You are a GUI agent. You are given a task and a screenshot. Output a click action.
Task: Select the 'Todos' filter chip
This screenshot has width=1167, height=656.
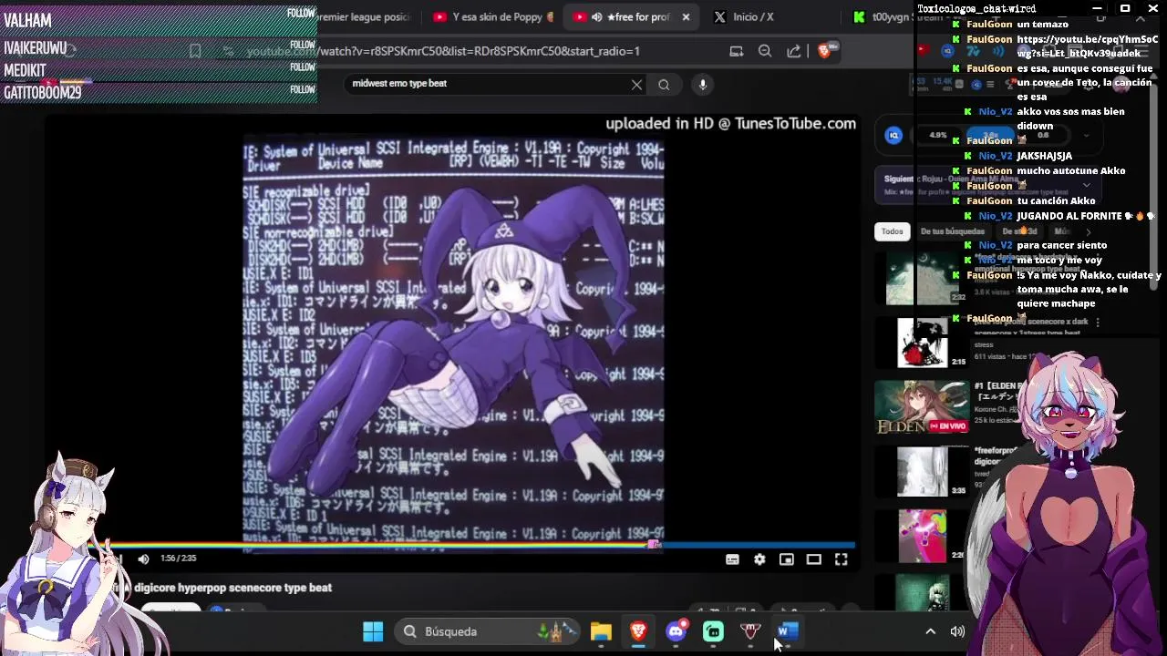click(892, 231)
